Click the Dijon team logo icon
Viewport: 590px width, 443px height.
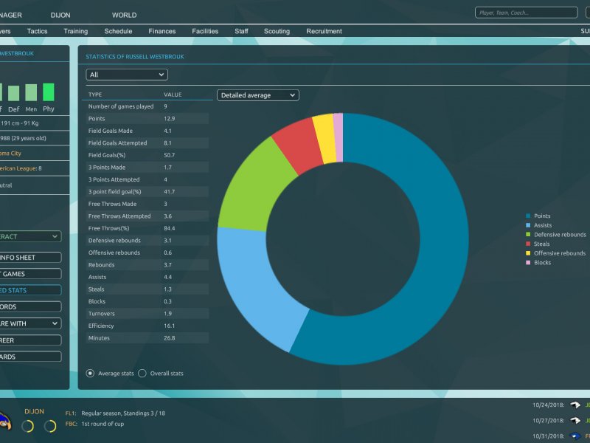click(5, 421)
